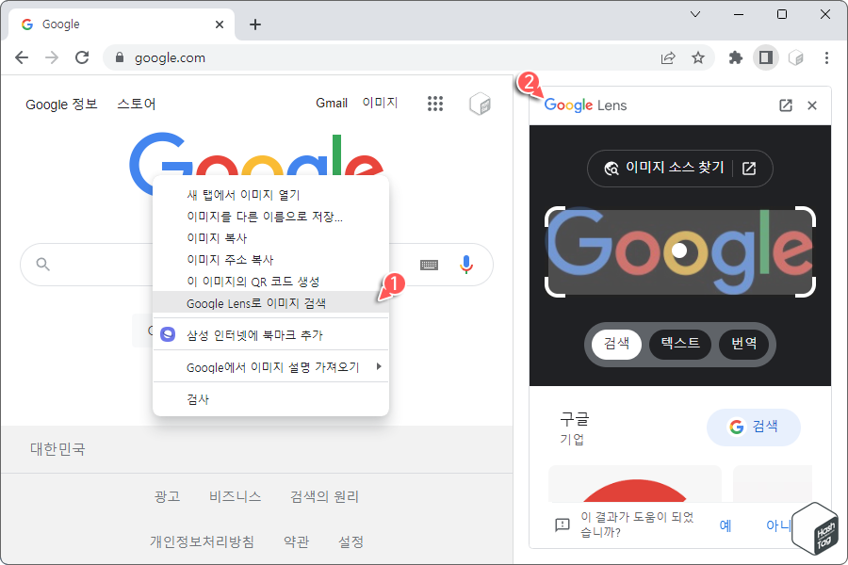Open a new tab with the plus button
Screen dimensions: 848x565
(x=255, y=24)
